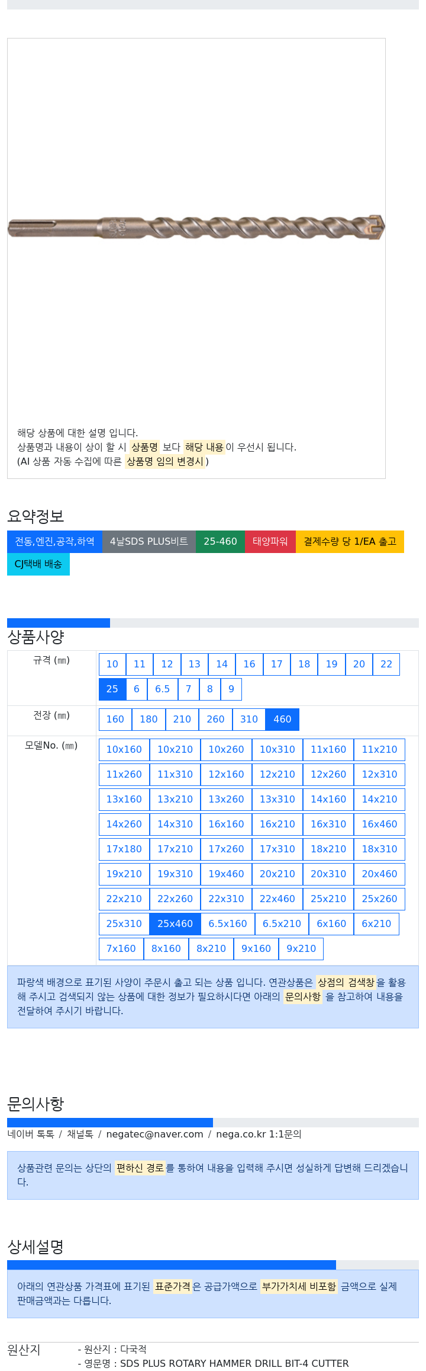426x1371 pixels.
Task: Open model 16x460 link
Action: [380, 824]
